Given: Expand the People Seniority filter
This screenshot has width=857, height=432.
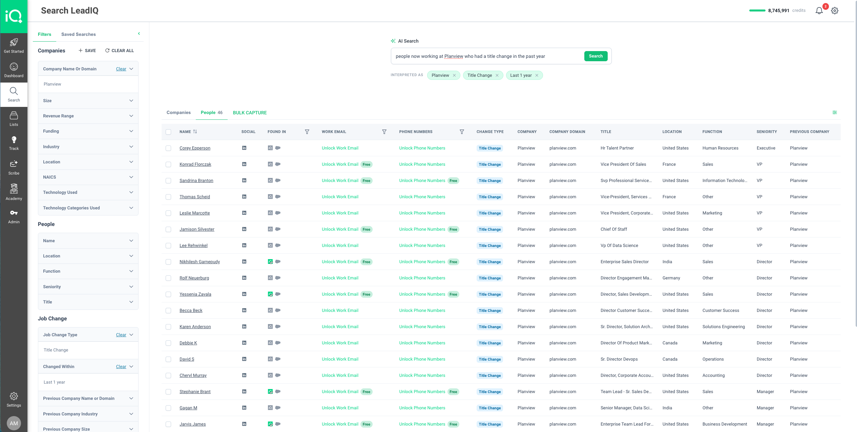Looking at the screenshot, I should (x=88, y=287).
